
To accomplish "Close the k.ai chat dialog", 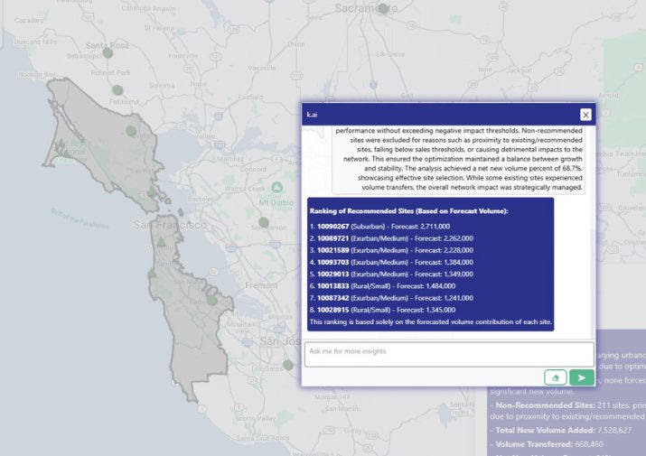I will point(585,115).
